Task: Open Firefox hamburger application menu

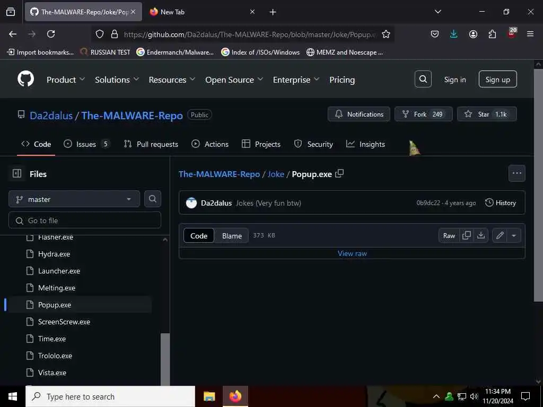Action: (530, 34)
